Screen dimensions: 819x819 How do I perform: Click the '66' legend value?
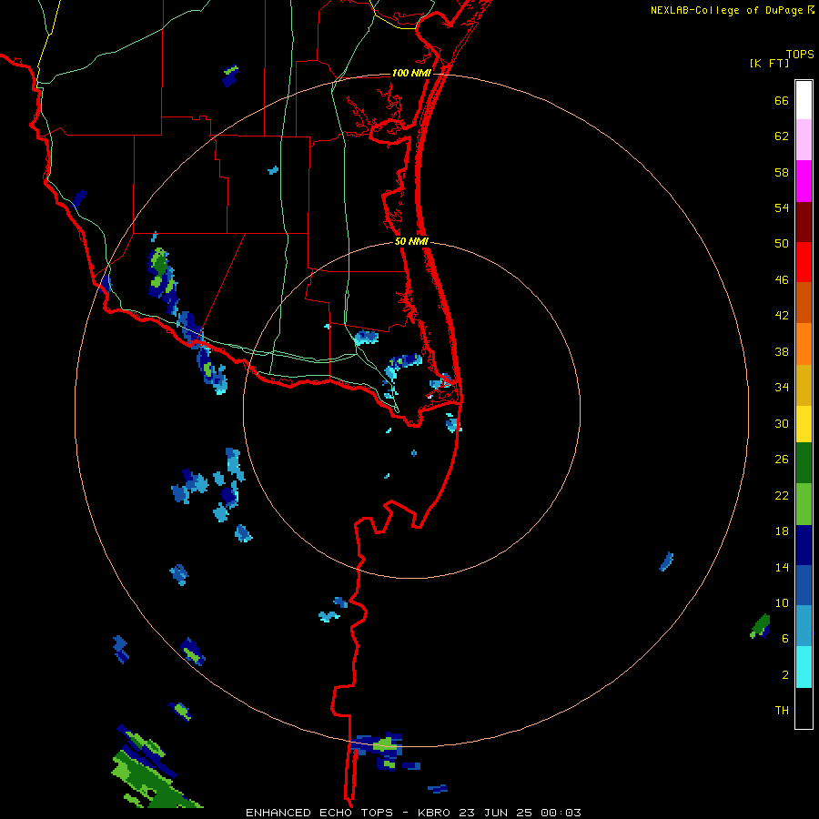[x=782, y=100]
